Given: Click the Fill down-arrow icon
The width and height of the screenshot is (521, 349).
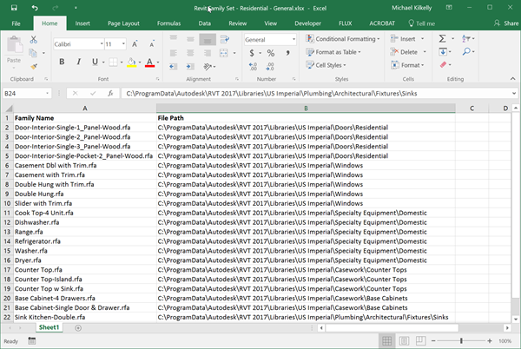Looking at the screenshot, I should tap(443, 52).
